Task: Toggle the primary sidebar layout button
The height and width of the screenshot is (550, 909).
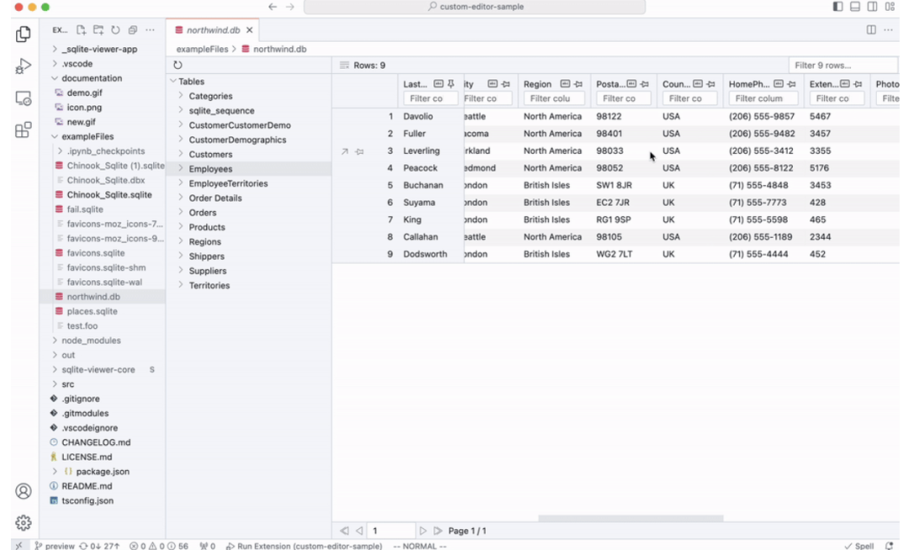Action: [x=837, y=7]
